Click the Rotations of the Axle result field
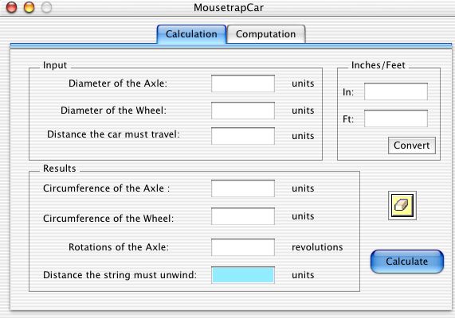 click(x=243, y=247)
